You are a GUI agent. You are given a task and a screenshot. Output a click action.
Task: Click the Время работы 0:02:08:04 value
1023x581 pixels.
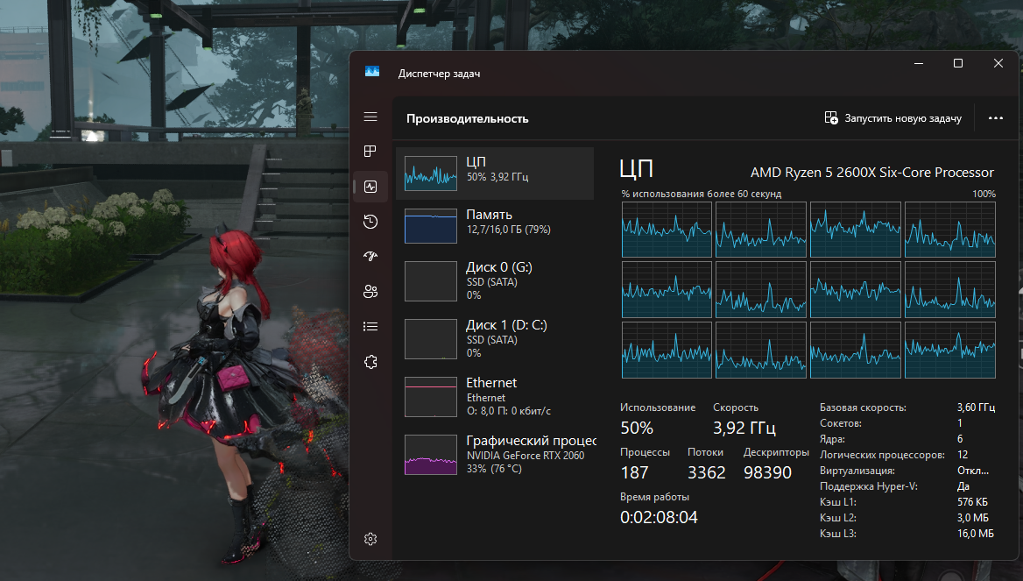pos(659,517)
